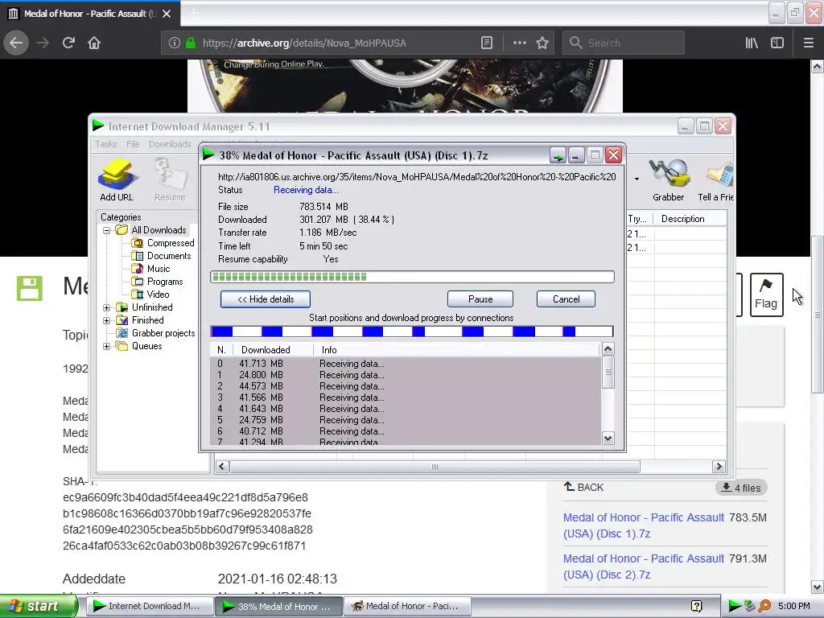The width and height of the screenshot is (824, 618).
Task: Select the Music category
Action: coord(150,269)
